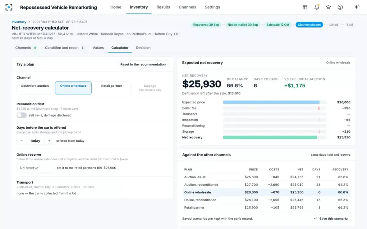The width and height of the screenshot is (367, 229).
Task: Click the Channel chosen stage
Action: pos(309,25)
